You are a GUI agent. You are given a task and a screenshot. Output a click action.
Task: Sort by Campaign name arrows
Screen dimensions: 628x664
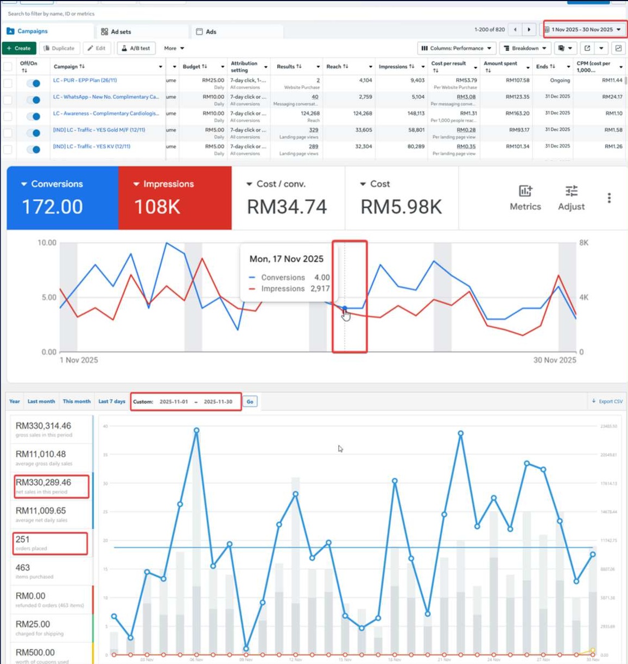(82, 66)
